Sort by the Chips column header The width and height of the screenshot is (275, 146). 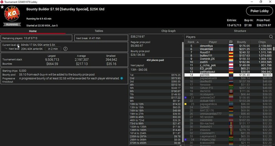coord(262,42)
